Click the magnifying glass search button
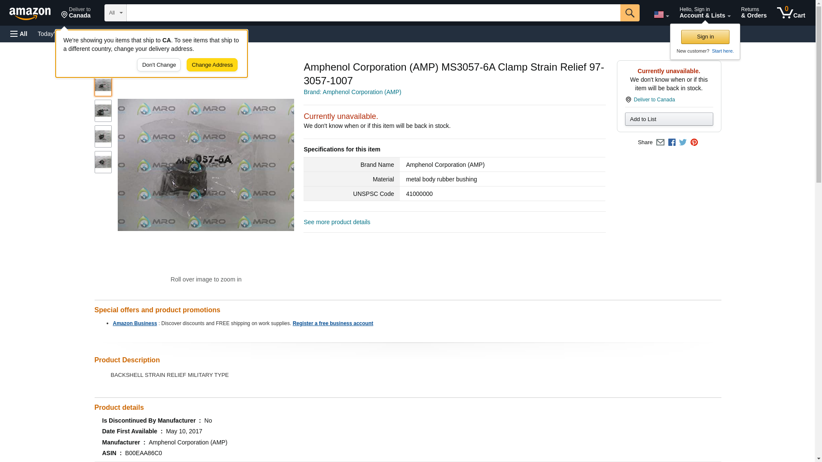This screenshot has width=822, height=462. tap(629, 13)
